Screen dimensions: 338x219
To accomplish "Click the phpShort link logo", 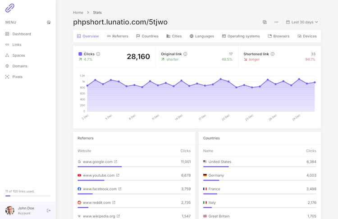I will pos(9,8).
